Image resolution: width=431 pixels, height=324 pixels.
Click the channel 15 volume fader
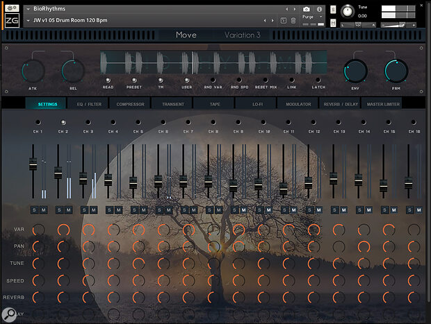point(384,186)
